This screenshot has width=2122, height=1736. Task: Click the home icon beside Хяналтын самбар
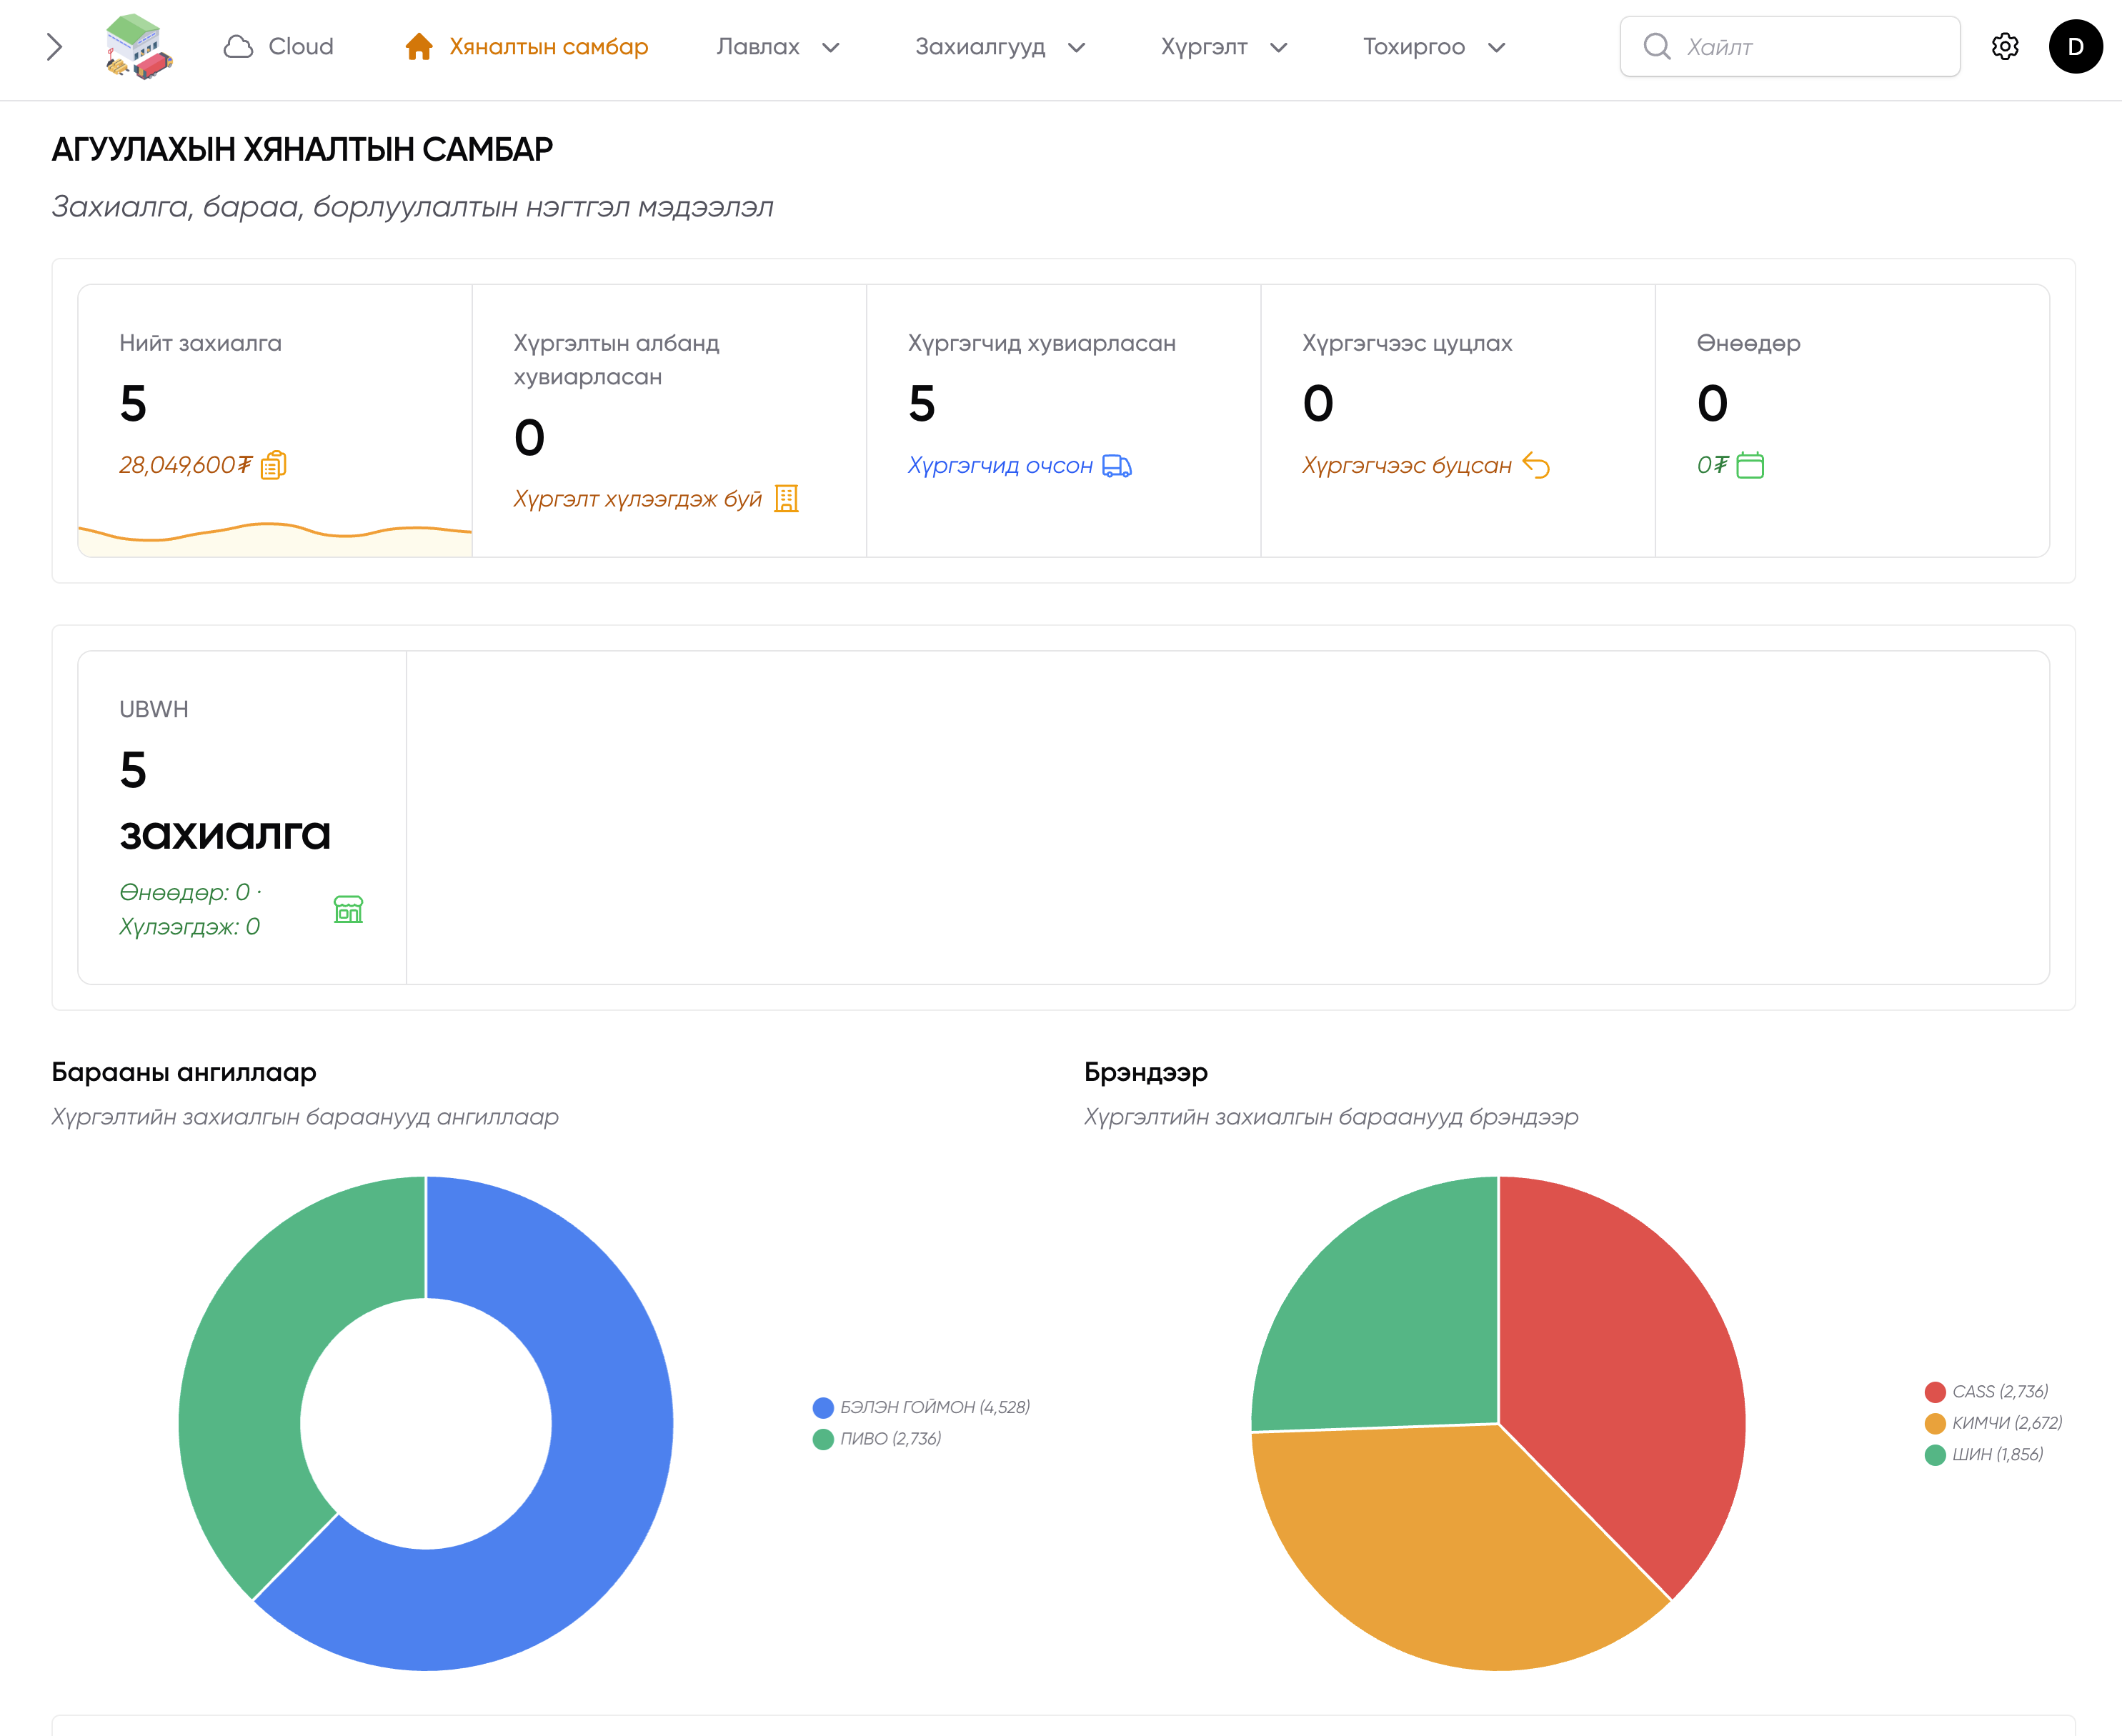click(419, 46)
